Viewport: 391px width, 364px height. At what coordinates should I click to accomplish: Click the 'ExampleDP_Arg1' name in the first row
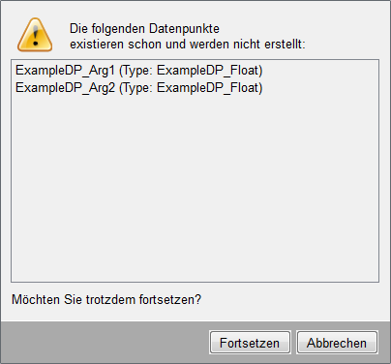(x=65, y=71)
